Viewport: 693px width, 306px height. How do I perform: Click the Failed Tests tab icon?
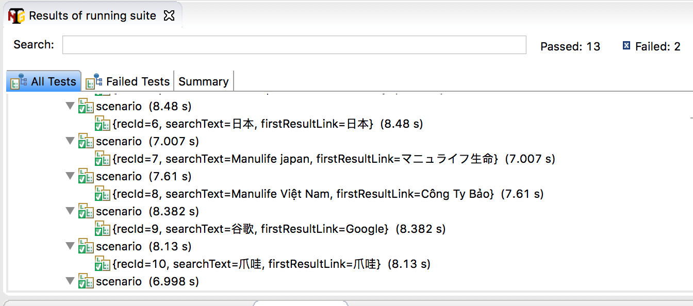click(93, 81)
